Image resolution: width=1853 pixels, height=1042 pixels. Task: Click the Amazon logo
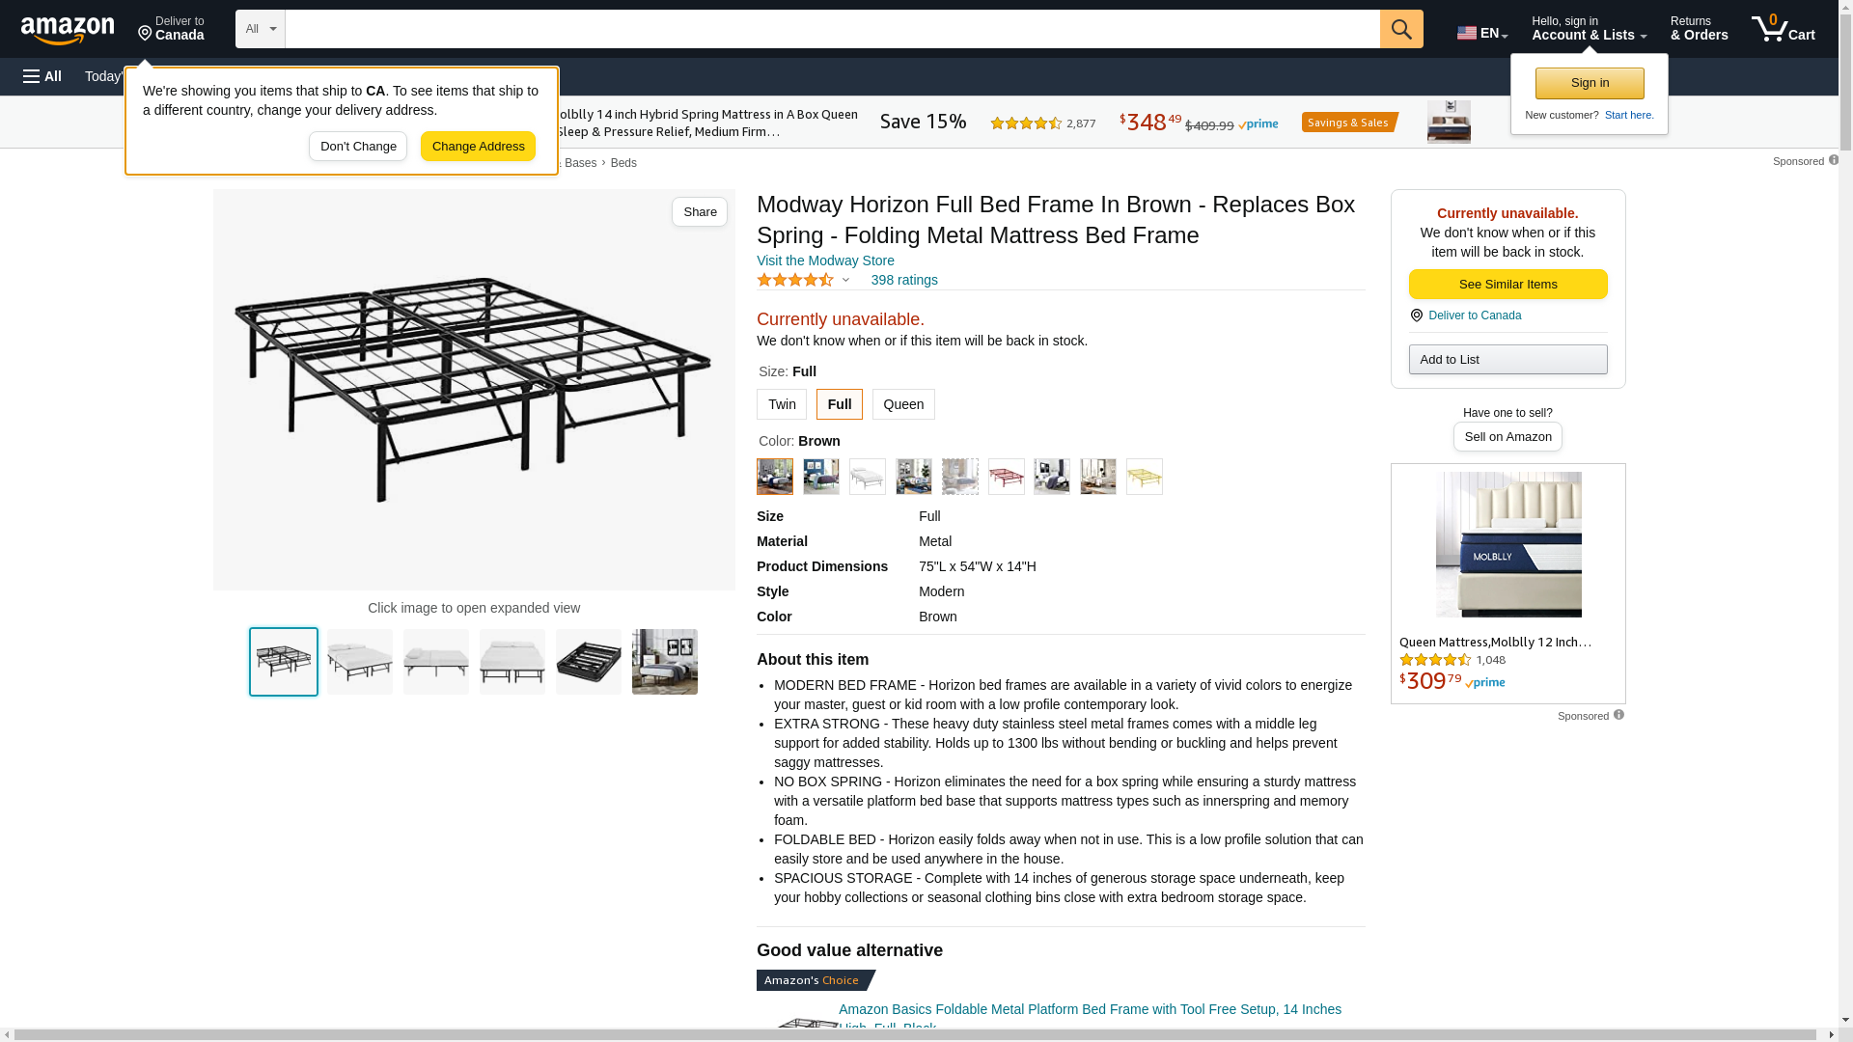pyautogui.click(x=68, y=30)
